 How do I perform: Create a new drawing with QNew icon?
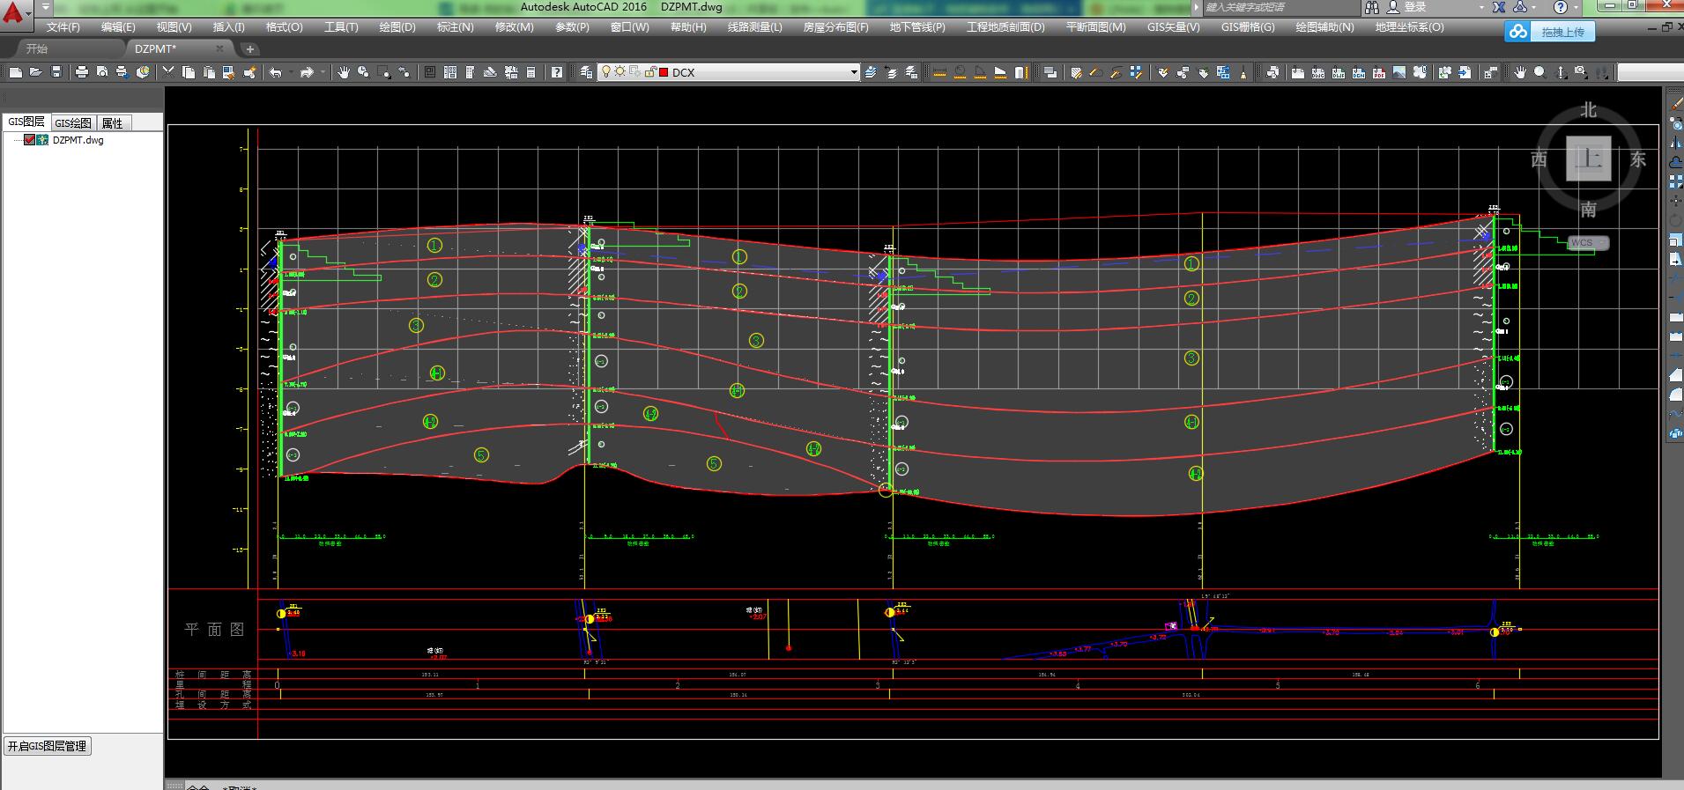16,72
